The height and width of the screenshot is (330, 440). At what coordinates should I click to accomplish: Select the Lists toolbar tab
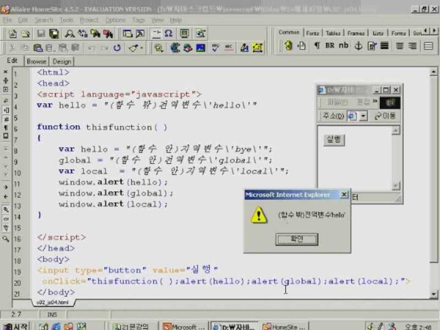[x=378, y=33]
